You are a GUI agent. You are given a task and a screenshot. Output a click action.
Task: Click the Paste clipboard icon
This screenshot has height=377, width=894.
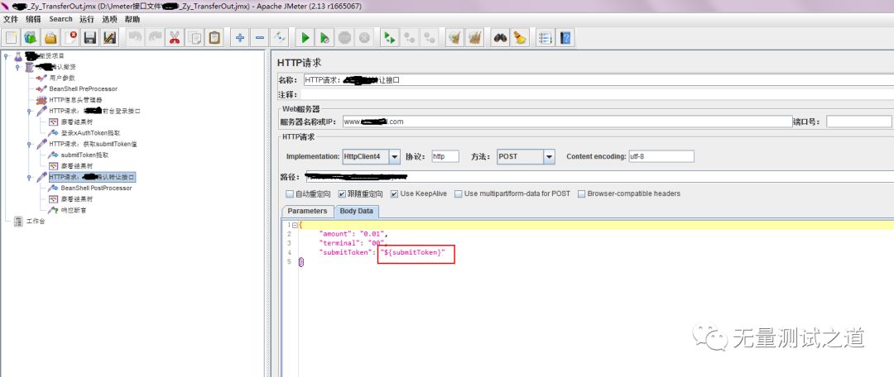tap(214, 37)
